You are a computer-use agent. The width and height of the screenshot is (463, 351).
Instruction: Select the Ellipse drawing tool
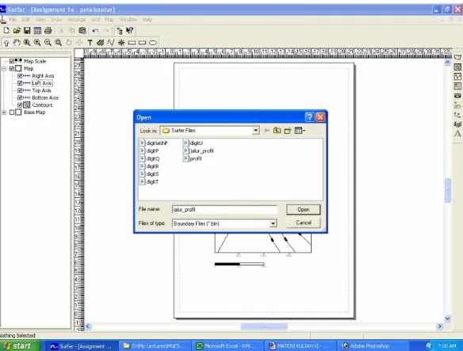click(153, 43)
